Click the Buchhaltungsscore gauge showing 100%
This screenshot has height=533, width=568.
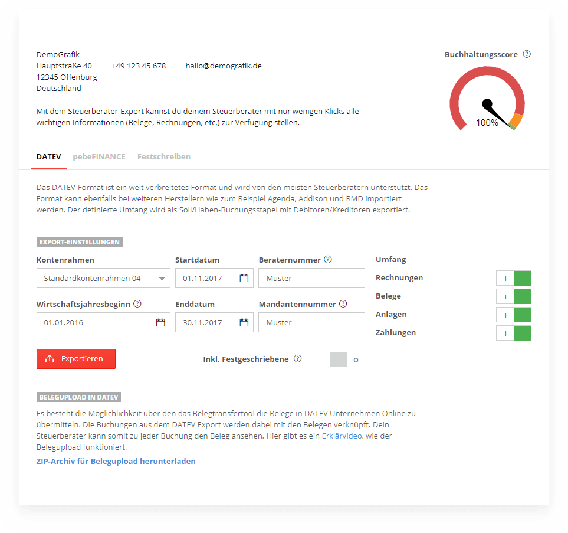point(487,98)
